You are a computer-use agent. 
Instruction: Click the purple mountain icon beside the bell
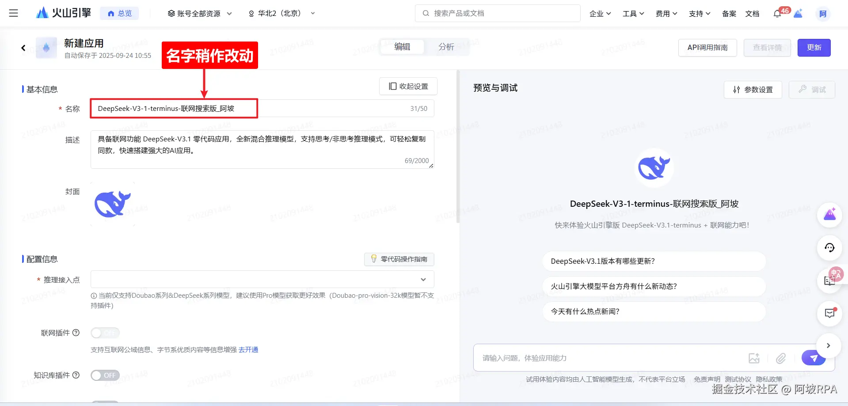click(x=798, y=14)
